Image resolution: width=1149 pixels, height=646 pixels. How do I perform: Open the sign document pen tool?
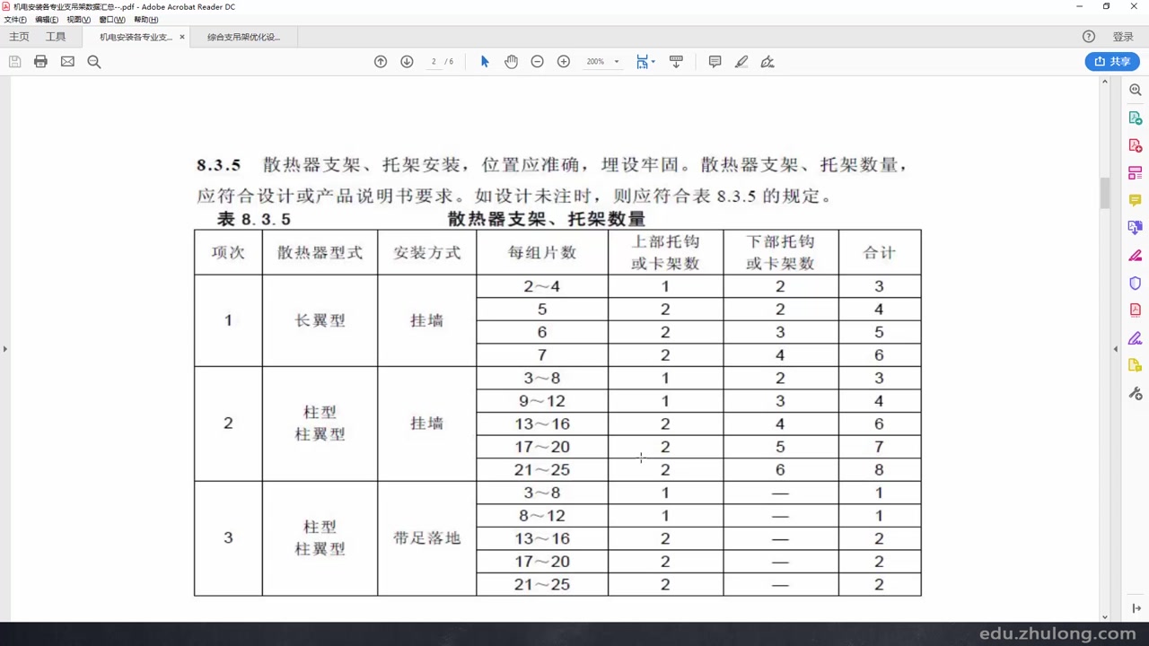click(x=767, y=62)
